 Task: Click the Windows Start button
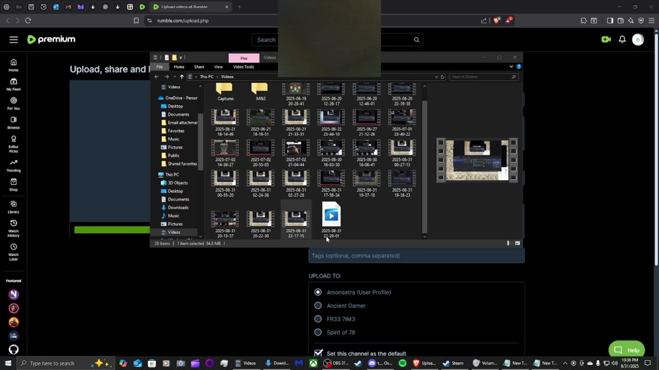point(8,363)
